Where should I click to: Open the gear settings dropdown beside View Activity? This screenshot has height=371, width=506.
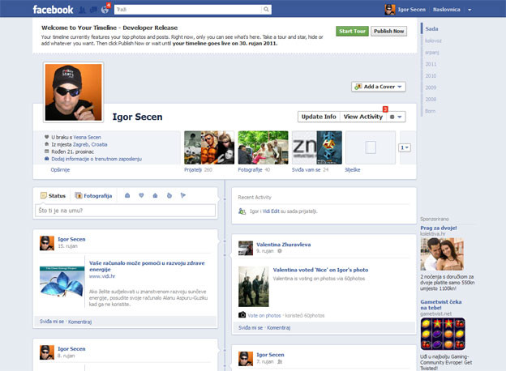pyautogui.click(x=396, y=117)
